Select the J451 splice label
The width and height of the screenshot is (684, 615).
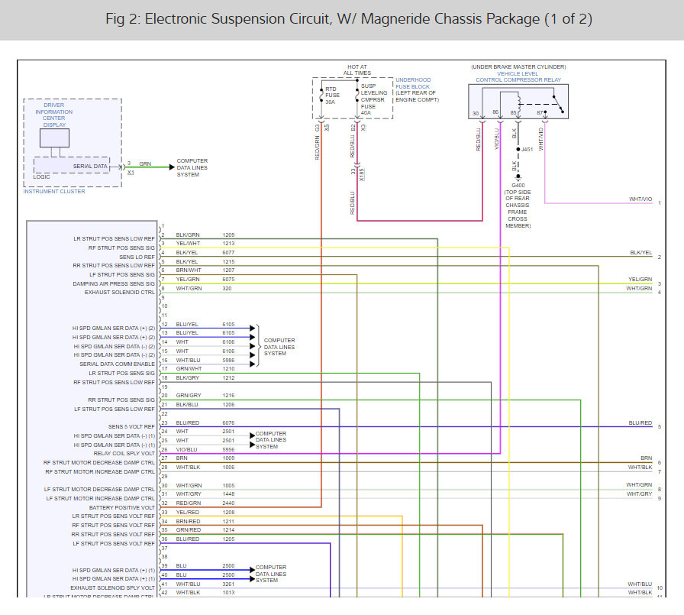527,149
